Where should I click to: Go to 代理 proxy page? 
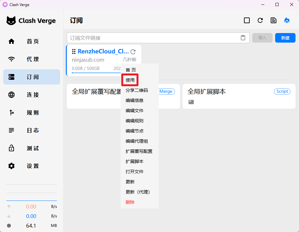(x=32, y=59)
